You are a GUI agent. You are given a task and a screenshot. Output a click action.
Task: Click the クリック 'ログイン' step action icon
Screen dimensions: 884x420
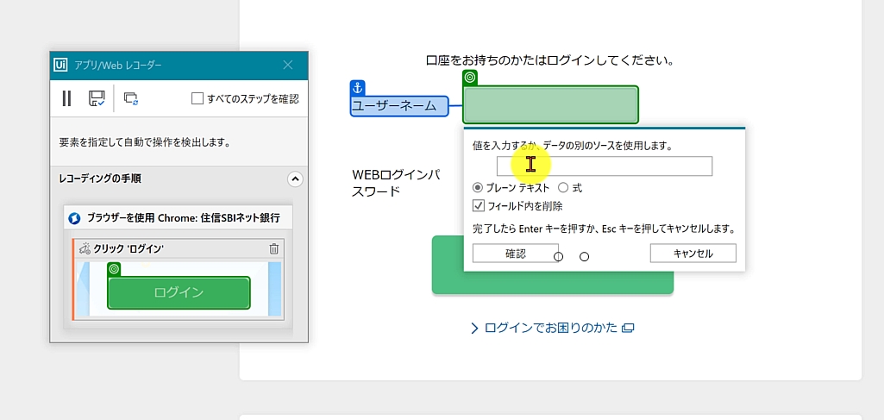(x=85, y=248)
